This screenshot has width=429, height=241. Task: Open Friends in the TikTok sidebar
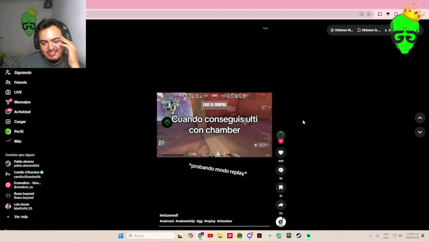16,82
